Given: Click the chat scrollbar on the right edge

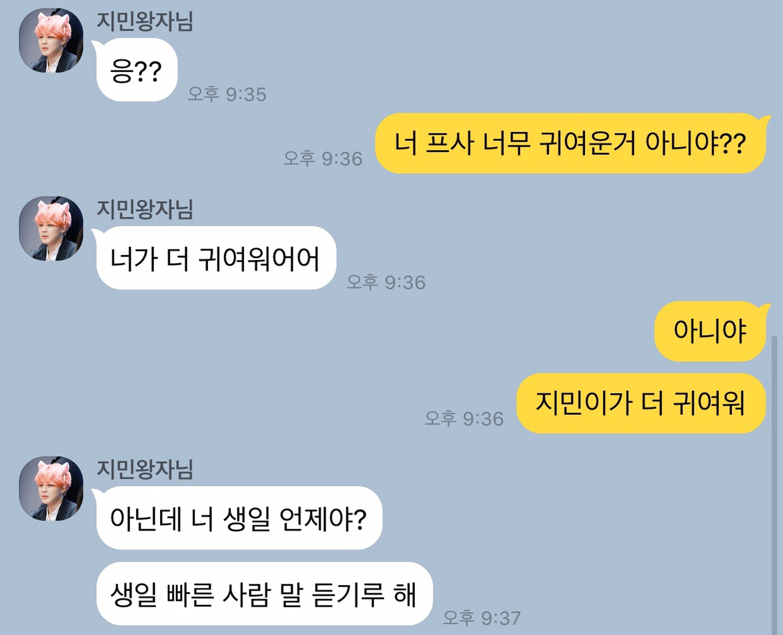Looking at the screenshot, I should pyautogui.click(x=774, y=484).
